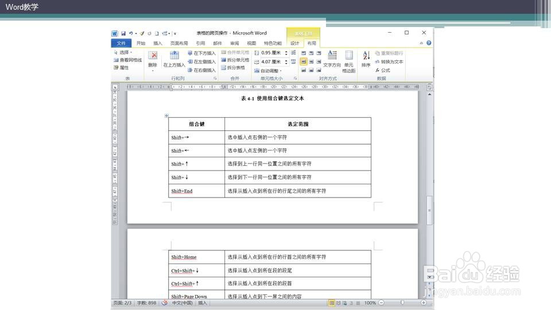This screenshot has width=551, height=310.
Task: Click the zoom slider handle
Action: [402, 303]
